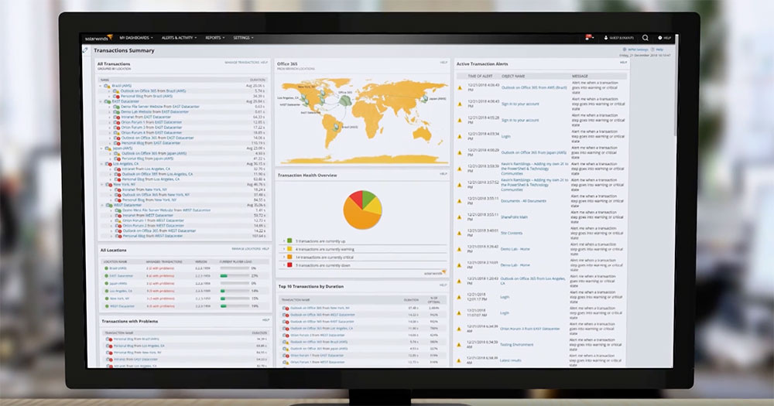Open Outlook on Office 365 from WEST Datacenter in Top 10
The image size is (774, 406).
322,315
